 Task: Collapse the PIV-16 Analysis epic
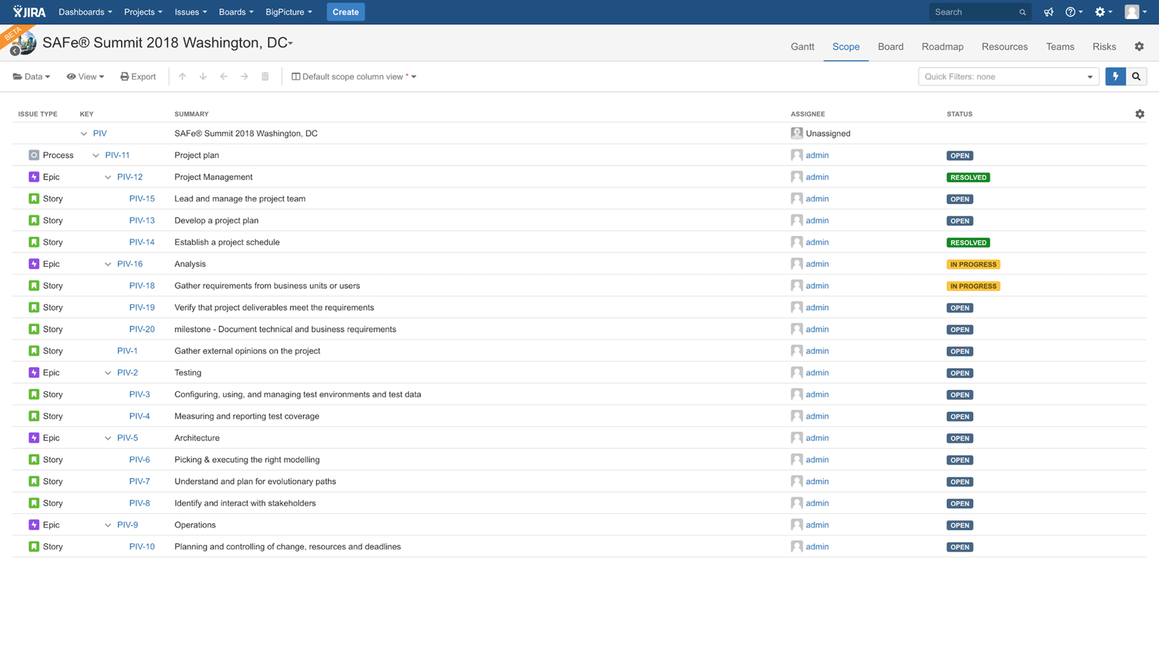point(107,264)
